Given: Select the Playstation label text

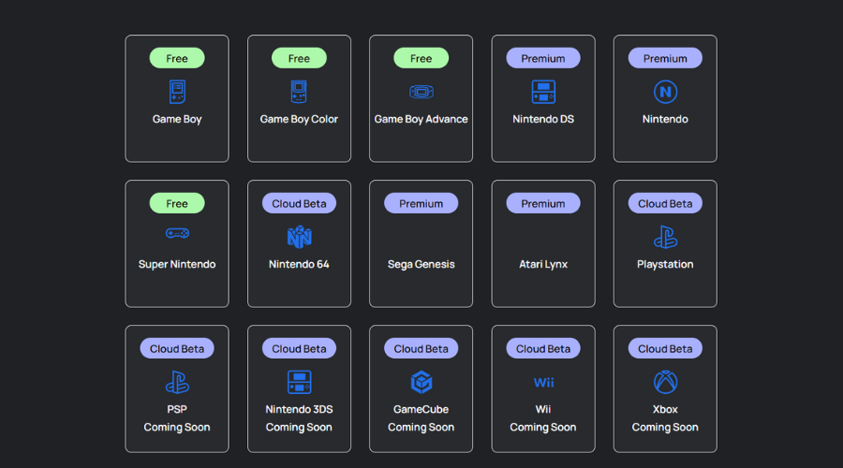Looking at the screenshot, I should [x=665, y=264].
